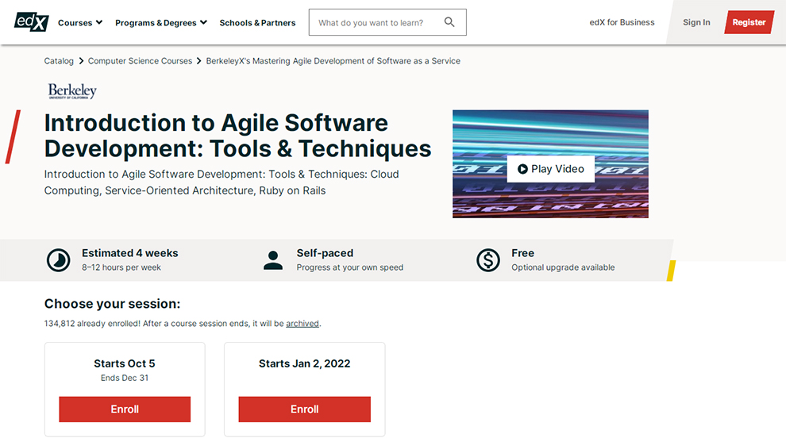Click 'Starts Oct 5' session title
The height and width of the screenshot is (438, 786).
[x=125, y=363]
